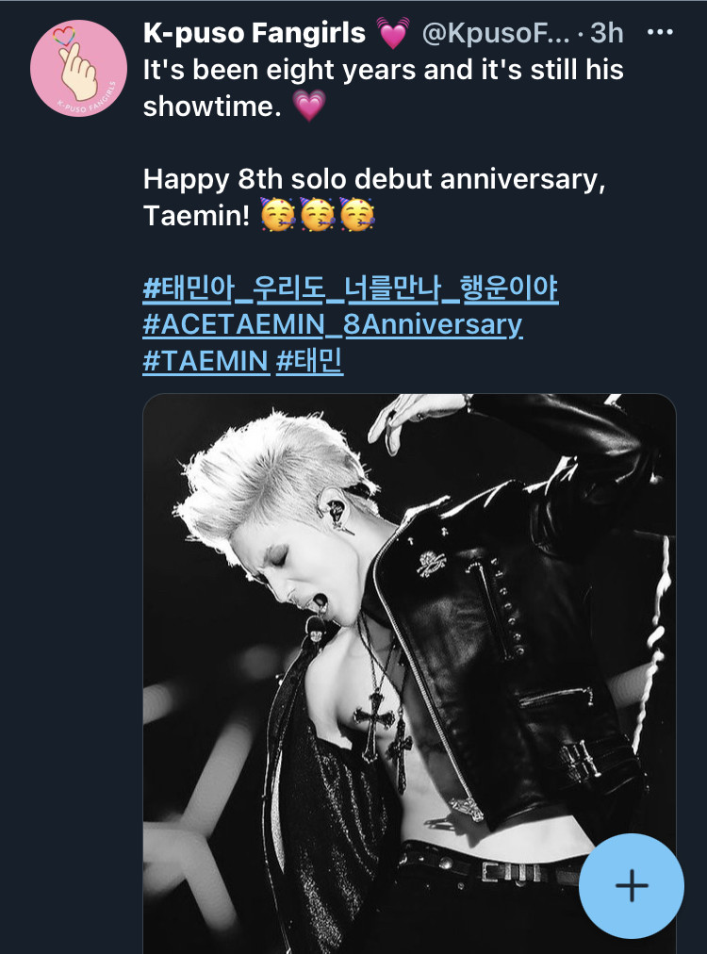The width and height of the screenshot is (707, 954).
Task: Open the #TAEMIN hashtag
Action: [206, 361]
